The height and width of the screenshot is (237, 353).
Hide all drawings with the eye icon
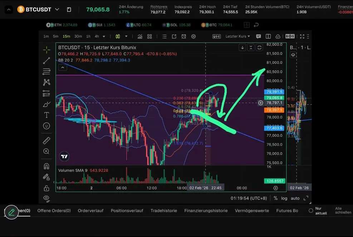pos(46,198)
